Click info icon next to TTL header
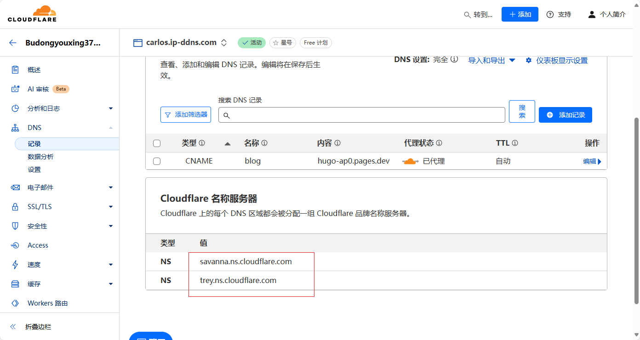Viewport: 640px width, 340px height. coord(515,143)
